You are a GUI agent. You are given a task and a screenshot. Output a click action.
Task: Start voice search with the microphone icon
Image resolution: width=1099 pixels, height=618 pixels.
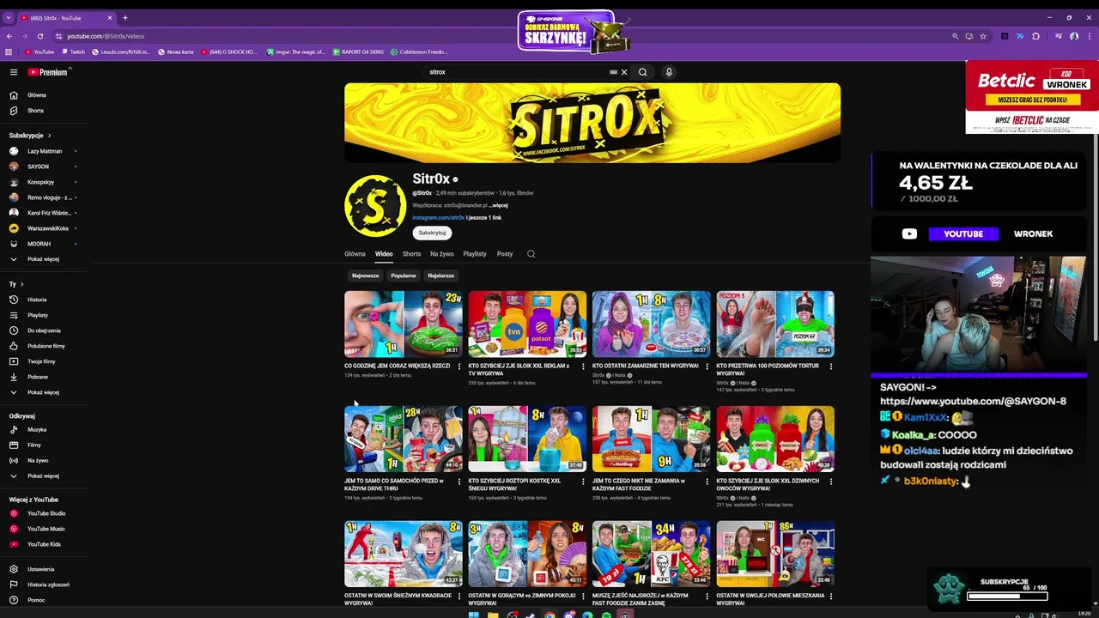pyautogui.click(x=669, y=72)
